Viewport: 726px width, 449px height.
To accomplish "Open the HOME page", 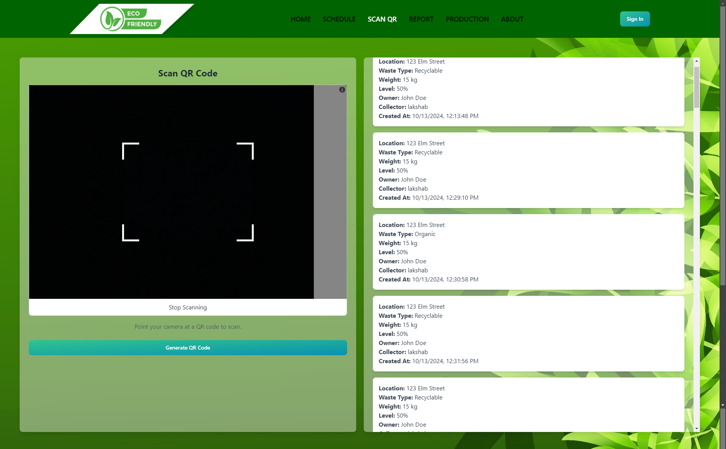I will (x=301, y=19).
